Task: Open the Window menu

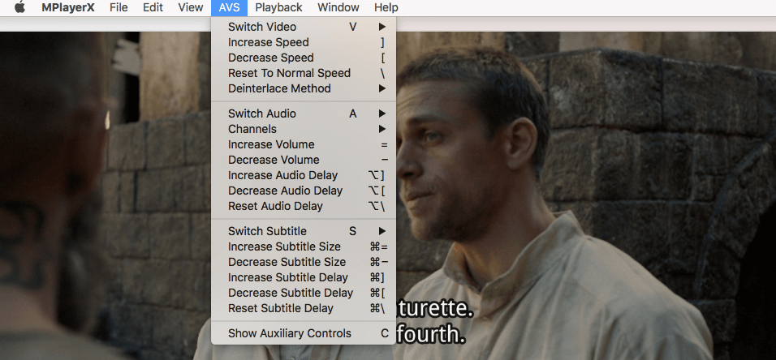Action: click(x=338, y=7)
